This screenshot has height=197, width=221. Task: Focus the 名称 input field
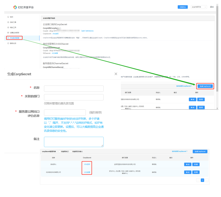74,89
